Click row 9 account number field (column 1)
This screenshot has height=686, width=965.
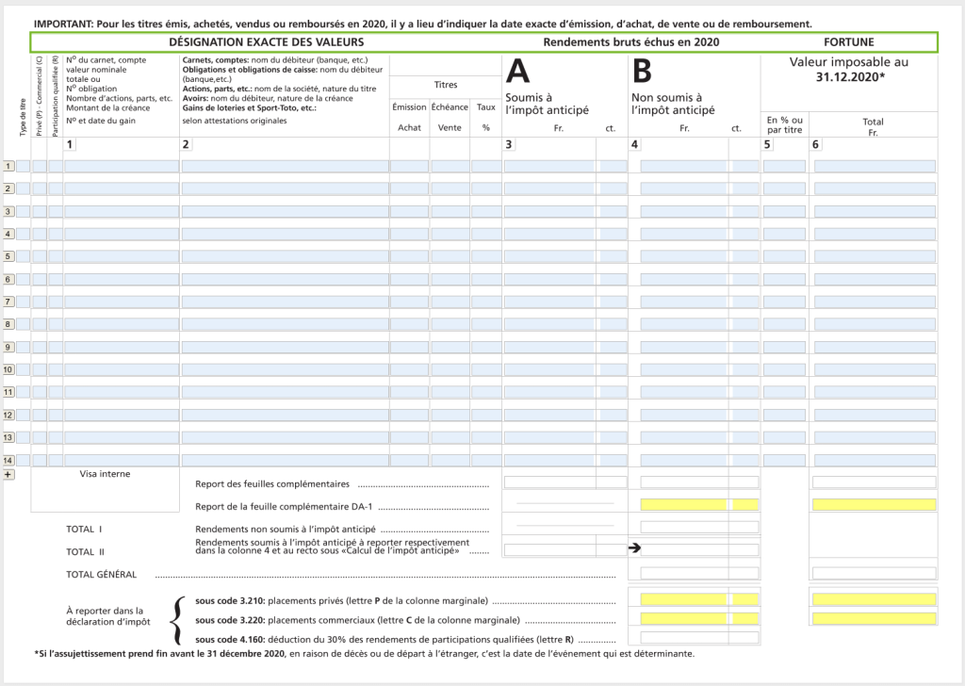[x=122, y=347]
